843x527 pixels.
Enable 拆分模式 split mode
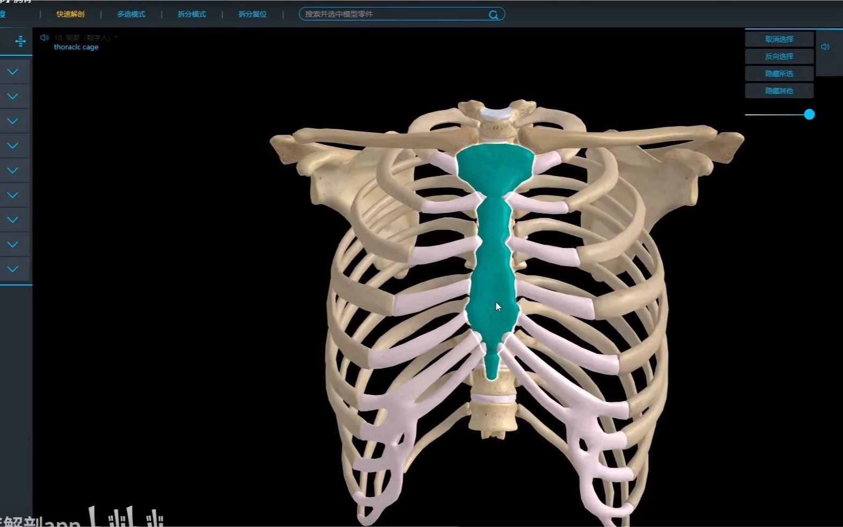pos(192,14)
